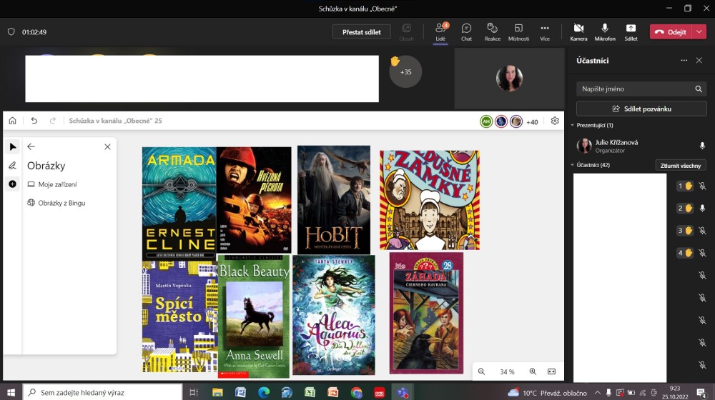Viewport: 715px width, 400px height.
Task: Collapse the Účastníci (42) section
Action: pos(572,165)
